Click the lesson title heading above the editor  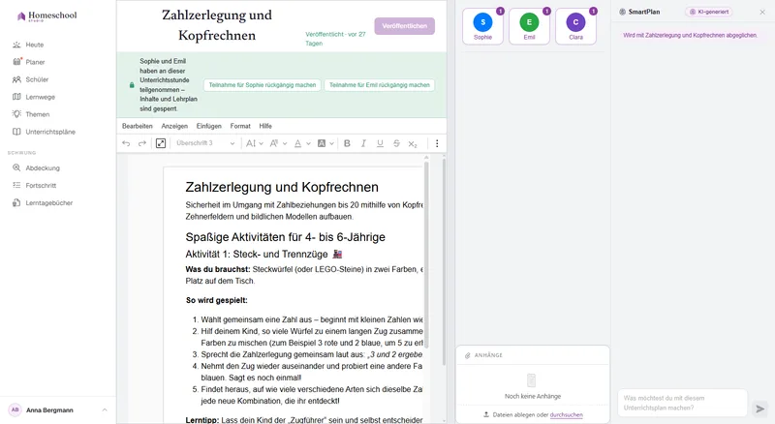(x=217, y=25)
